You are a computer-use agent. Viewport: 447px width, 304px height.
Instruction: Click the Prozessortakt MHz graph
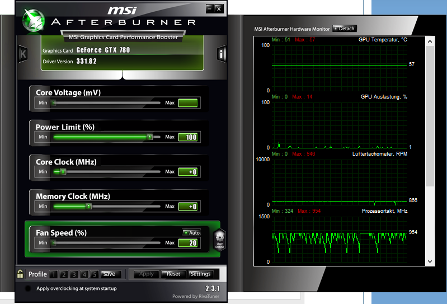339,239
